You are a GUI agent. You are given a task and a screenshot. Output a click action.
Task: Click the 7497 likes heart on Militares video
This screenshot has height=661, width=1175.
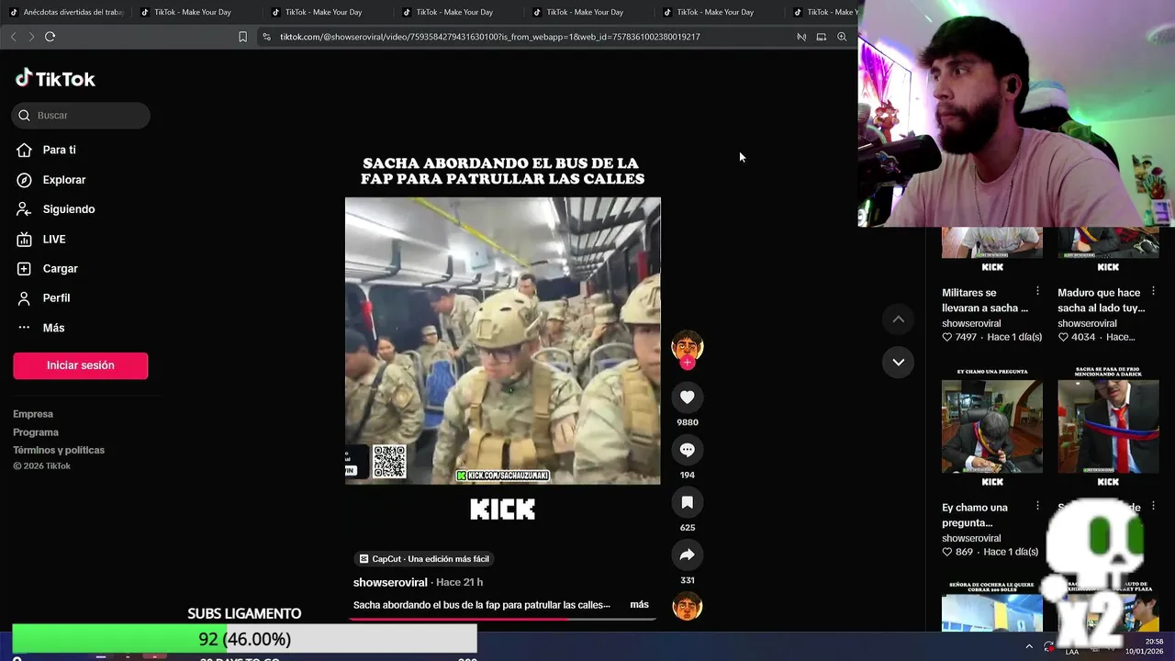[x=947, y=337]
